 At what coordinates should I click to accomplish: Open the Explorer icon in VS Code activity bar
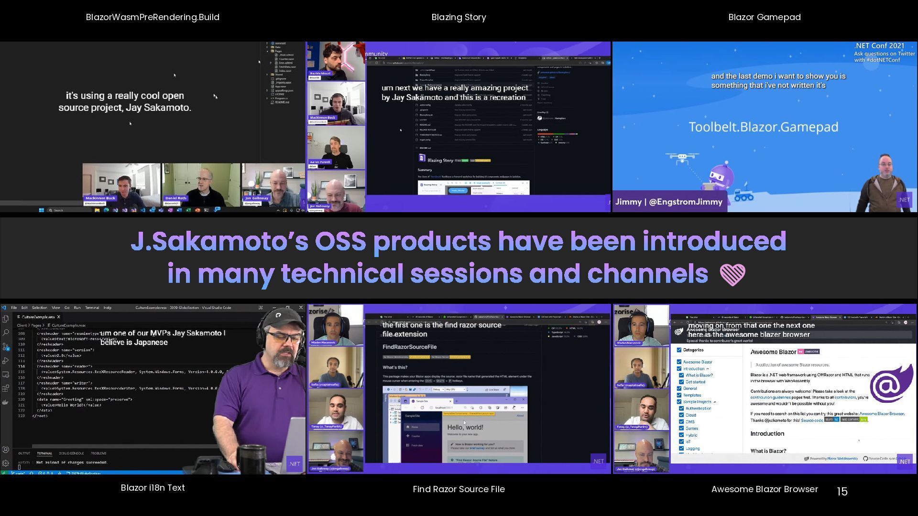(x=6, y=318)
